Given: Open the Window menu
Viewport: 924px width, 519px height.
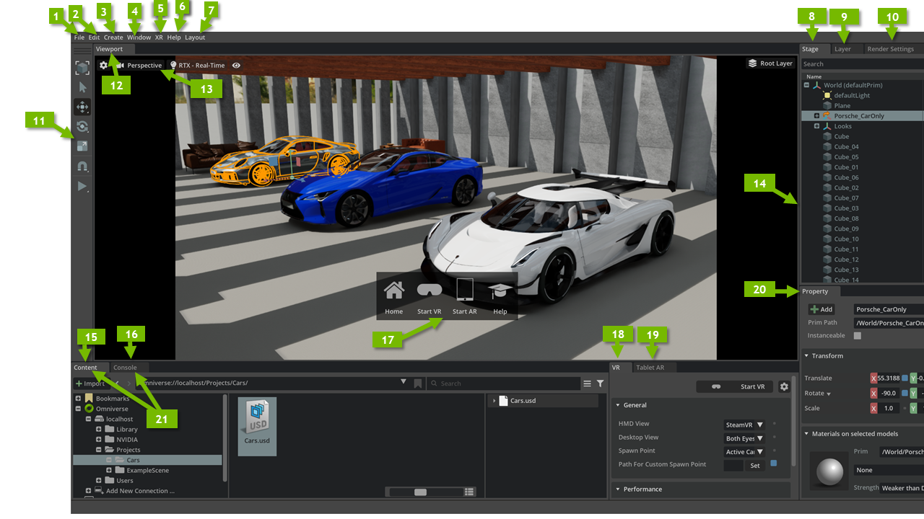Looking at the screenshot, I should tap(139, 37).
